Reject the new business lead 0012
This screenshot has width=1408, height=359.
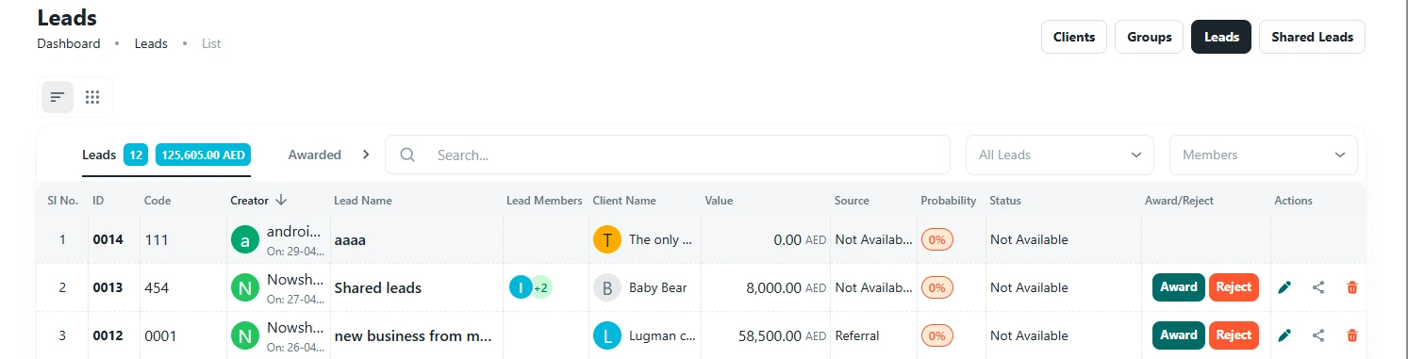(1234, 335)
